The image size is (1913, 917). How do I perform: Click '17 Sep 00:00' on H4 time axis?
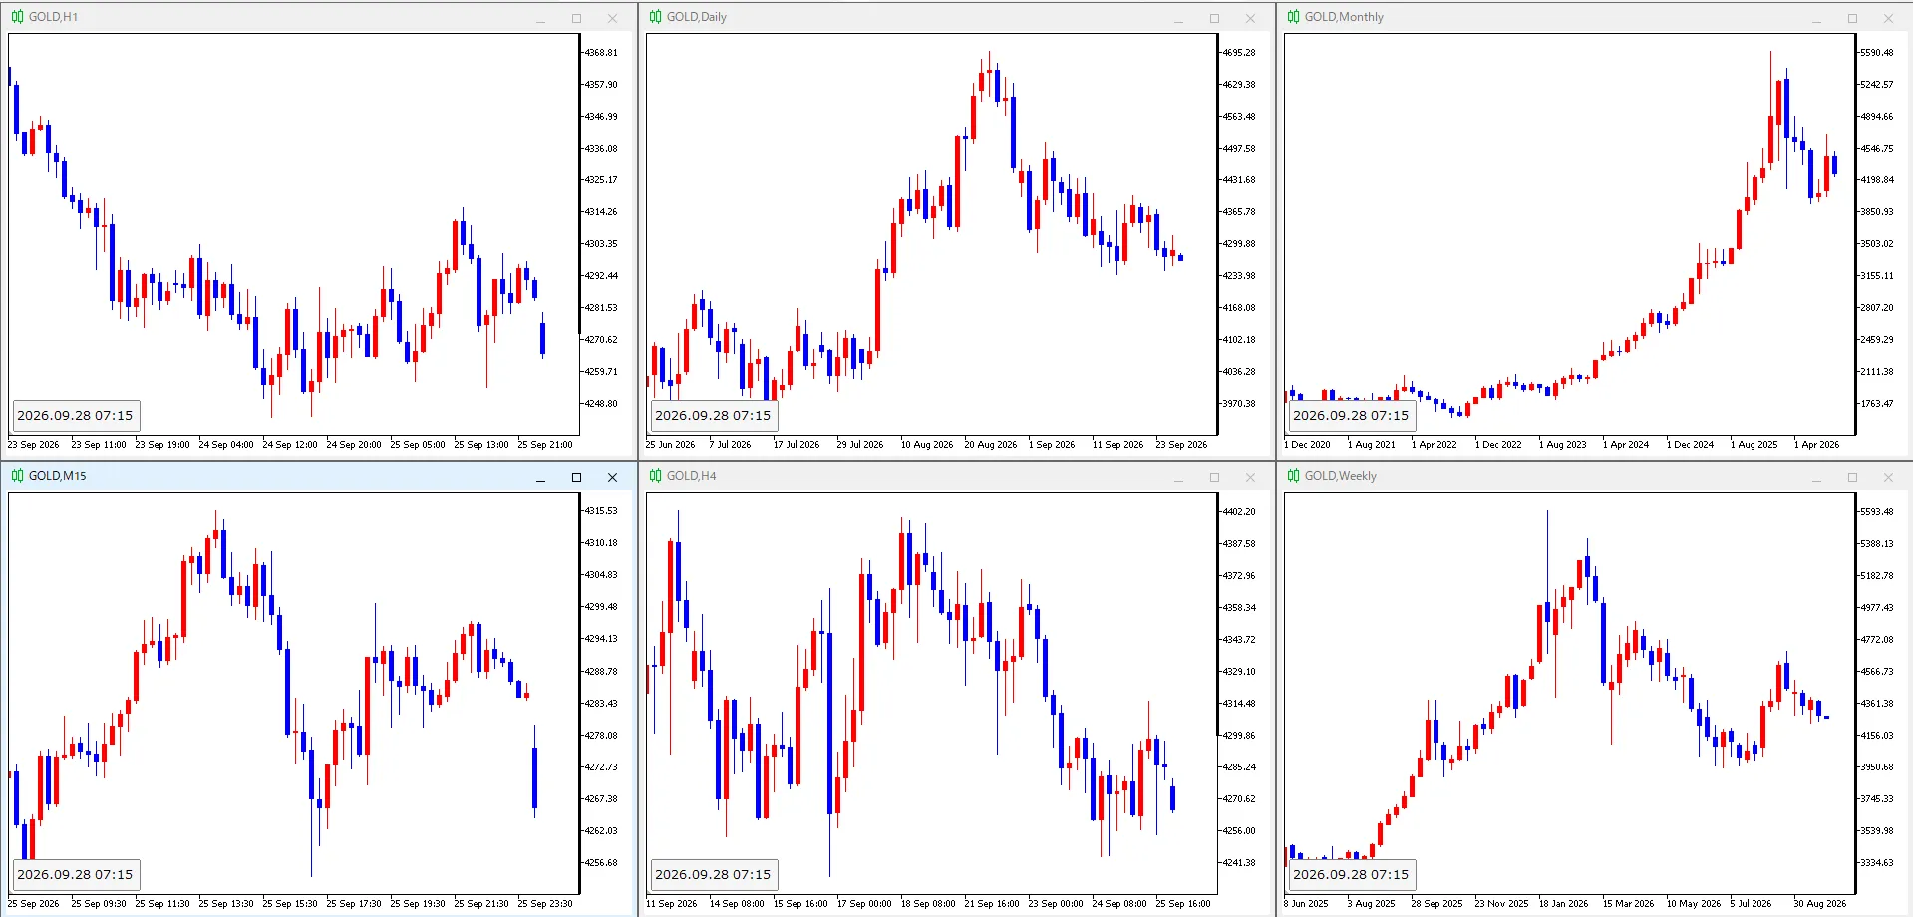[x=864, y=904]
